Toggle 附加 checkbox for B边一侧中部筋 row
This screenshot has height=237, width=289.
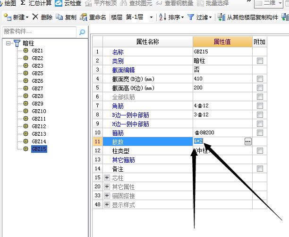click(260, 115)
